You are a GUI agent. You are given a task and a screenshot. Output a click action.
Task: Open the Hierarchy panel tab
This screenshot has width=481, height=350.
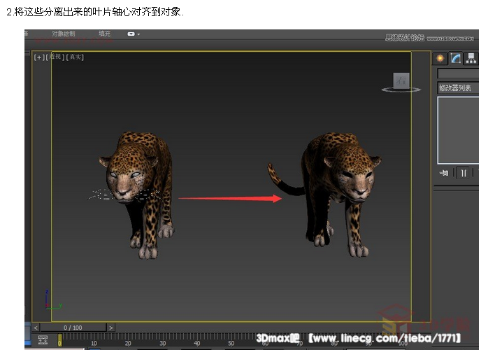coord(471,58)
